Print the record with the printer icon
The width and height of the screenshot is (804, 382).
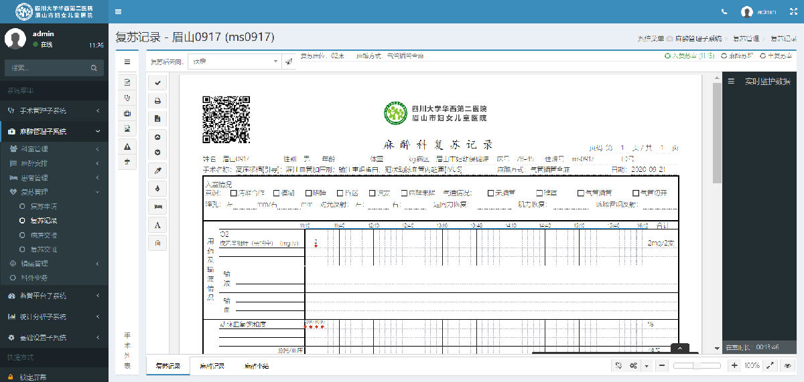point(157,101)
